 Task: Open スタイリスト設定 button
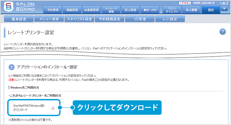(x=79, y=19)
